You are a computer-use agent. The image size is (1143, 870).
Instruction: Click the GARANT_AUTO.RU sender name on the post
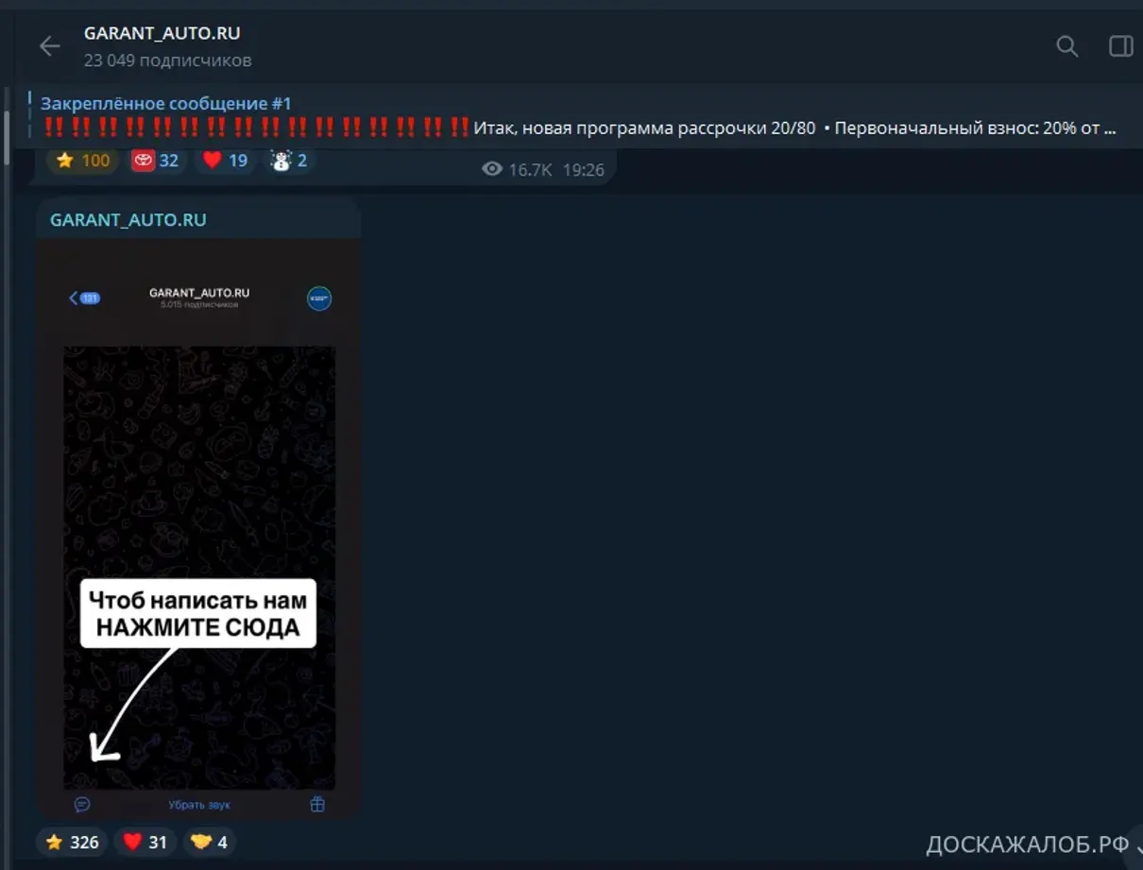coord(128,220)
